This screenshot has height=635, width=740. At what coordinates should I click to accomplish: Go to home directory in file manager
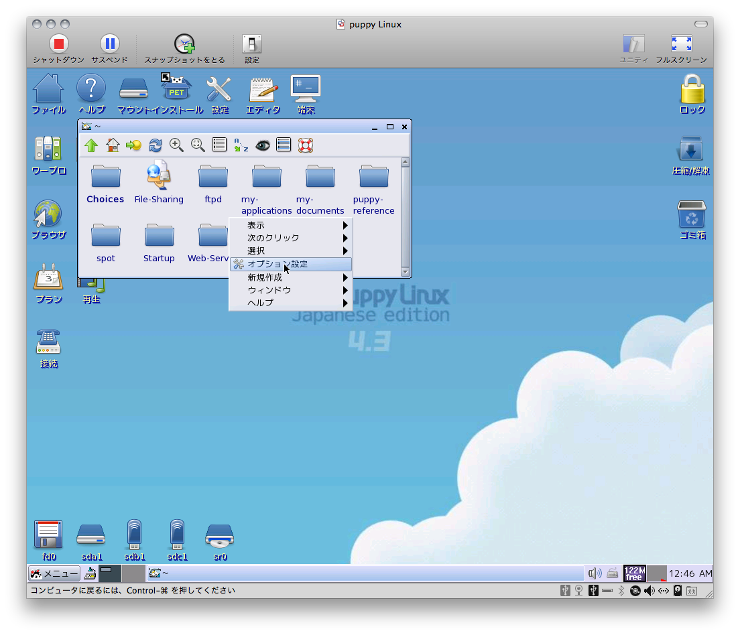(113, 145)
